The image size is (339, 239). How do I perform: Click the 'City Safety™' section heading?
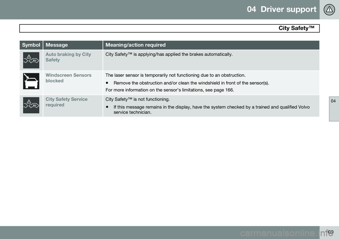click(296, 28)
